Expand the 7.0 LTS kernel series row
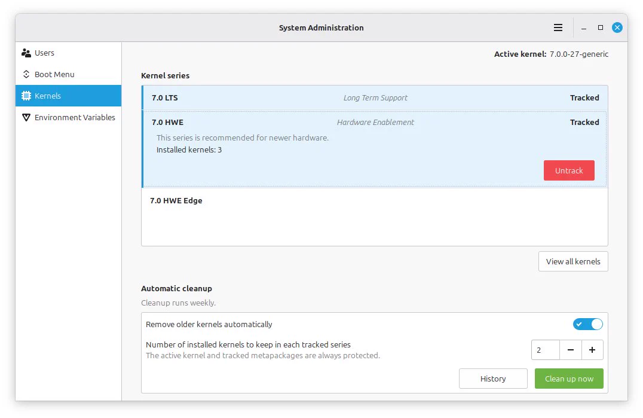Image resolution: width=643 pixels, height=418 pixels. (x=375, y=97)
